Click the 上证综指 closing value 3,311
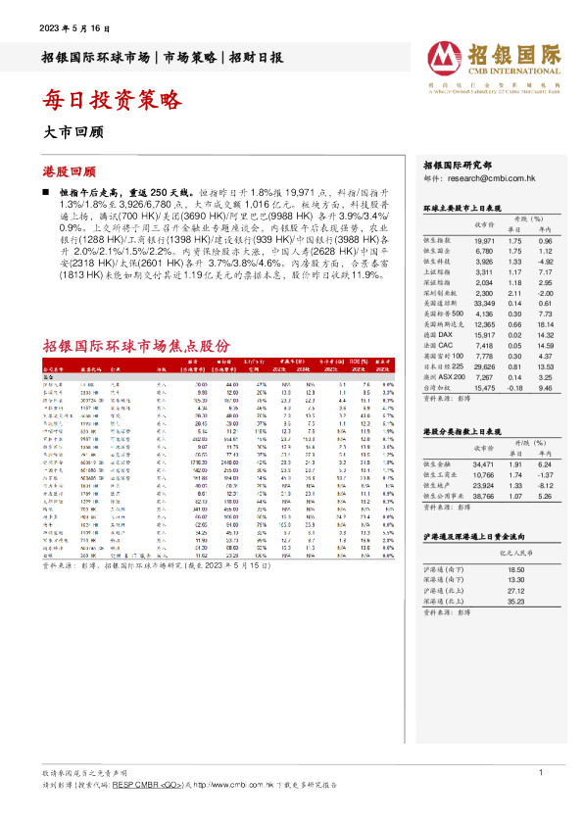This screenshot has width=583, height=825. click(484, 272)
